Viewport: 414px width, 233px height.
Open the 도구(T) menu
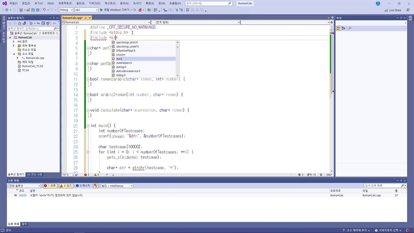(137, 3)
